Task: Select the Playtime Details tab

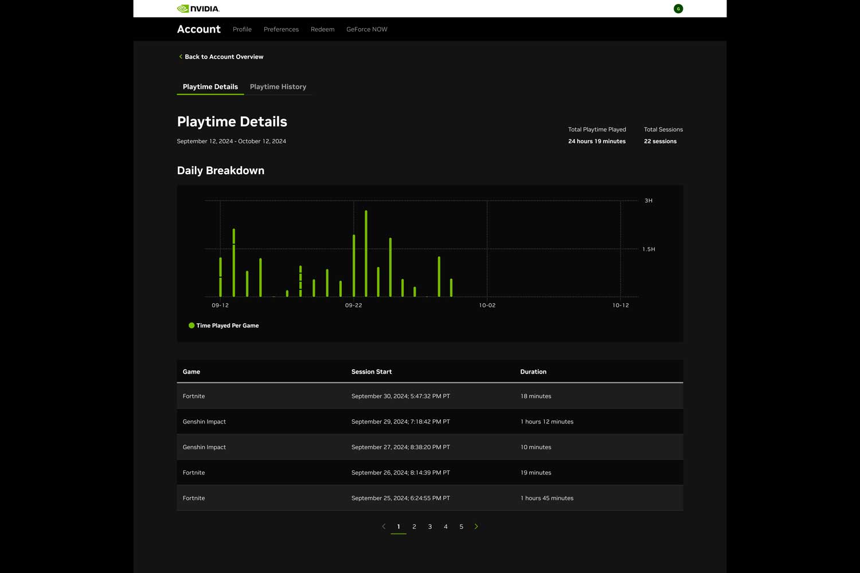Action: coord(210,87)
